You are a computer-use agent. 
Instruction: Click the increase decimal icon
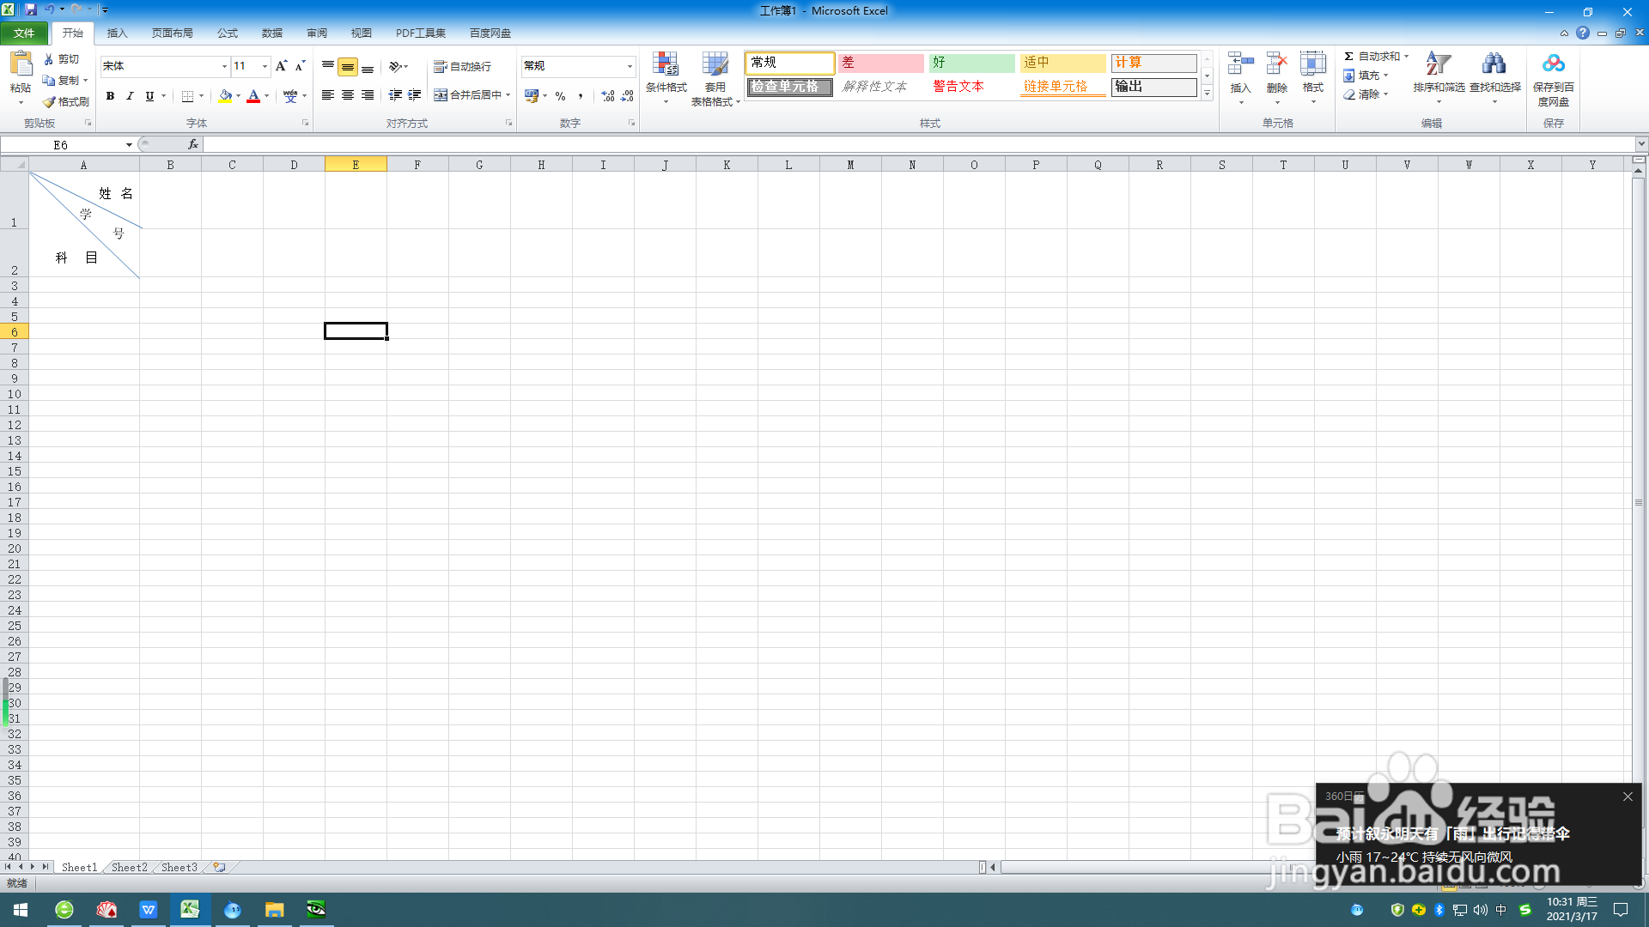point(608,96)
